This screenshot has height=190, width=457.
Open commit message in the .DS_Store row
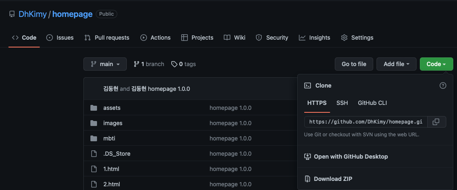(x=230, y=154)
